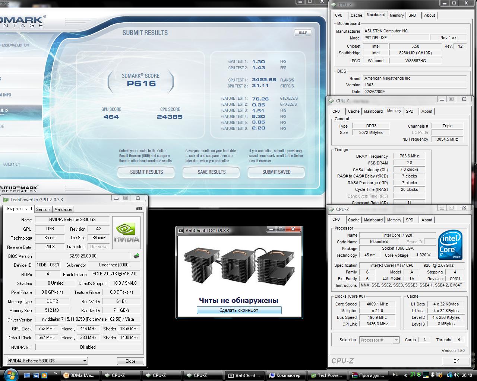This screenshot has width=477, height=381.
Task: Click the Core Speed 4009.1 MHz value
Action: pos(377,304)
